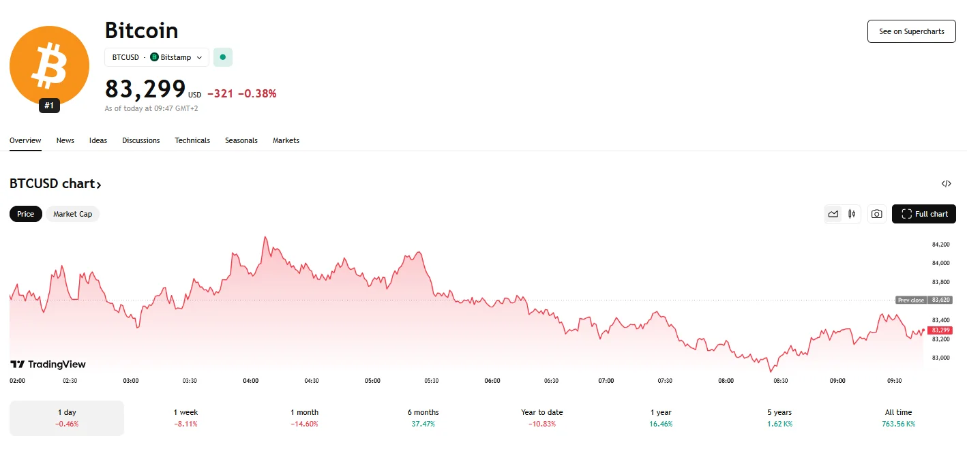Click the green market status indicator

click(x=223, y=57)
